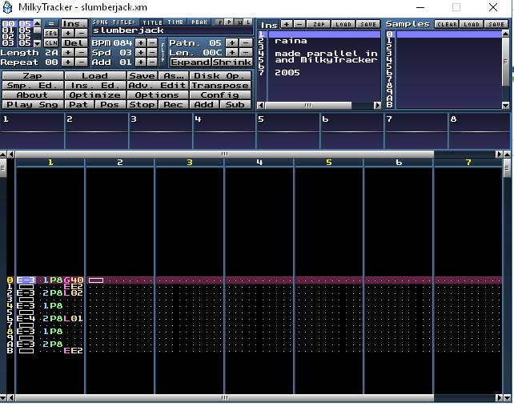Open the Transpose panel

point(220,85)
